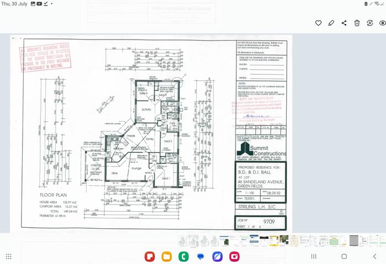Tap the auto-rotate icon
Screen dimensions: 386x264
pyautogui.click(x=370, y=23)
